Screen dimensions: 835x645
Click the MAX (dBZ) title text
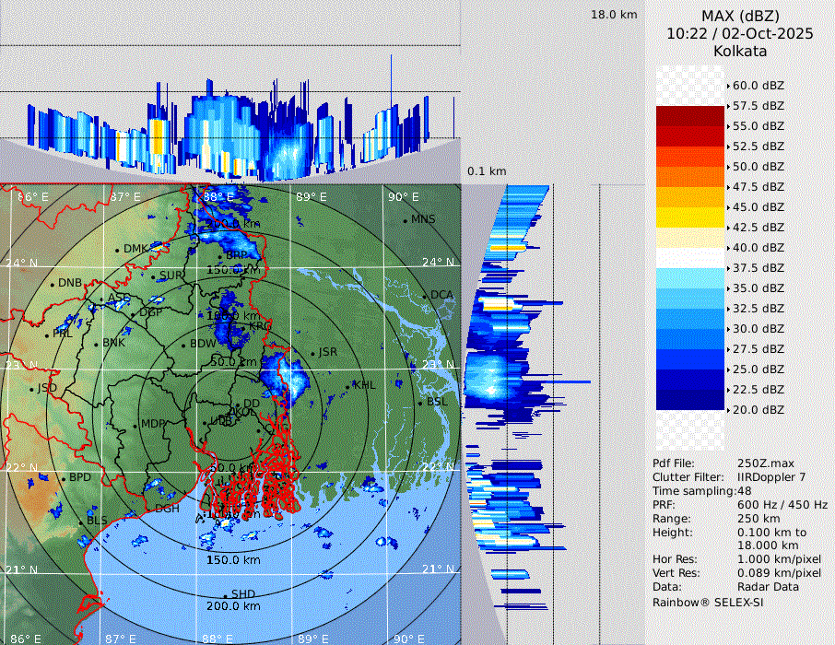pyautogui.click(x=740, y=16)
